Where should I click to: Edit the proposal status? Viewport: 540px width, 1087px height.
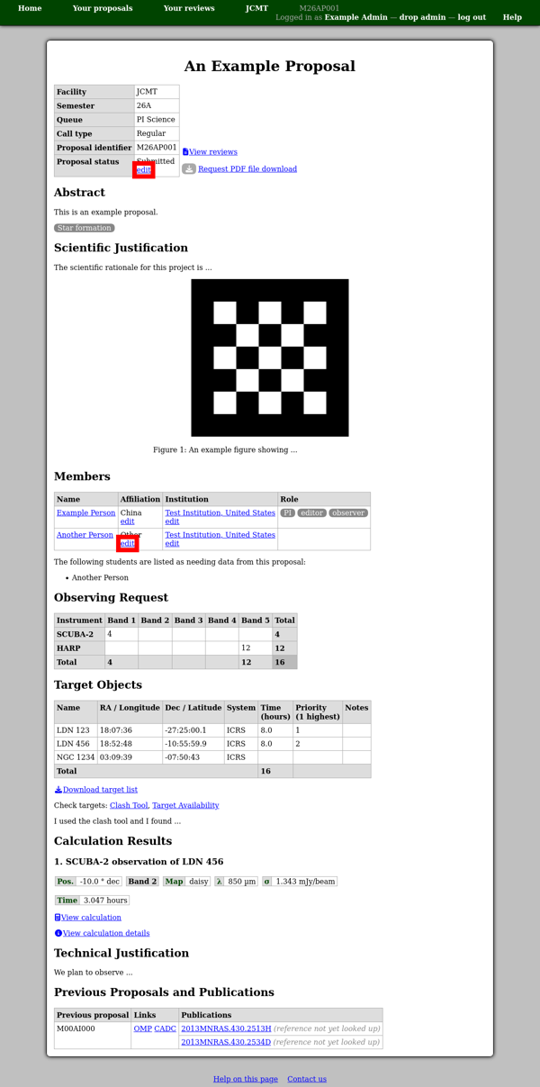[143, 169]
